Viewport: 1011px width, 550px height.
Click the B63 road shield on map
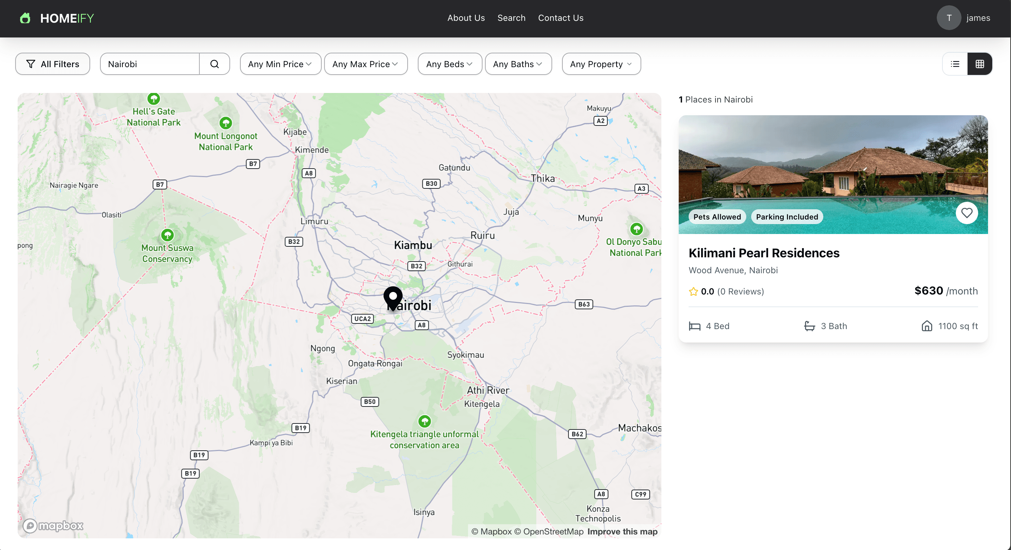point(584,304)
